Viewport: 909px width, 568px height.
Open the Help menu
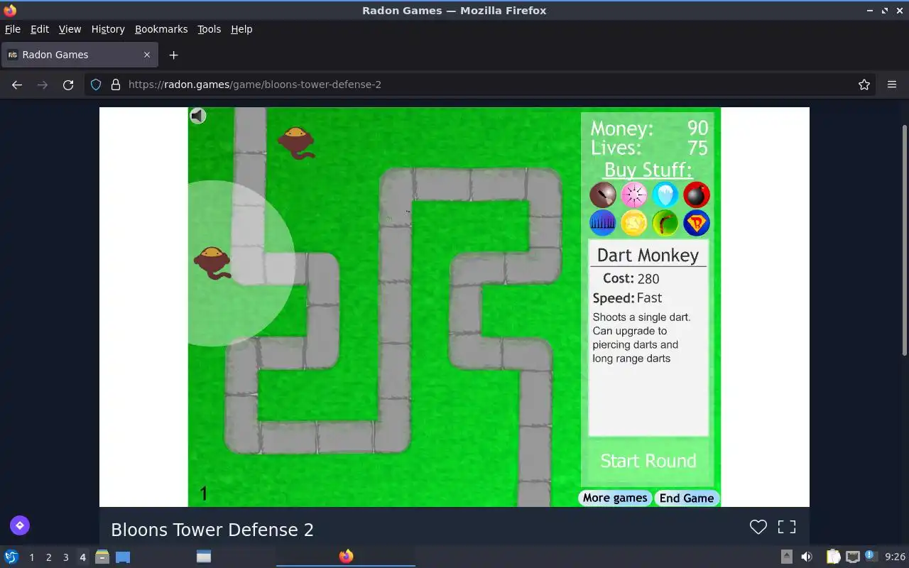(x=241, y=29)
